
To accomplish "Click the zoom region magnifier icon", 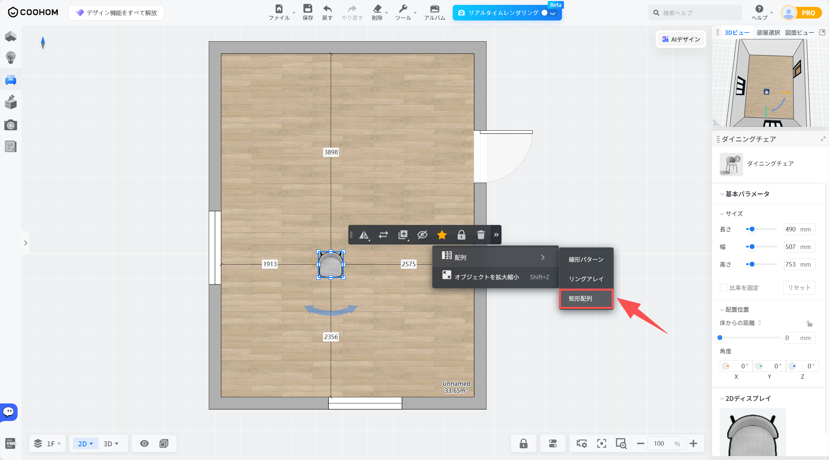I will tap(621, 443).
